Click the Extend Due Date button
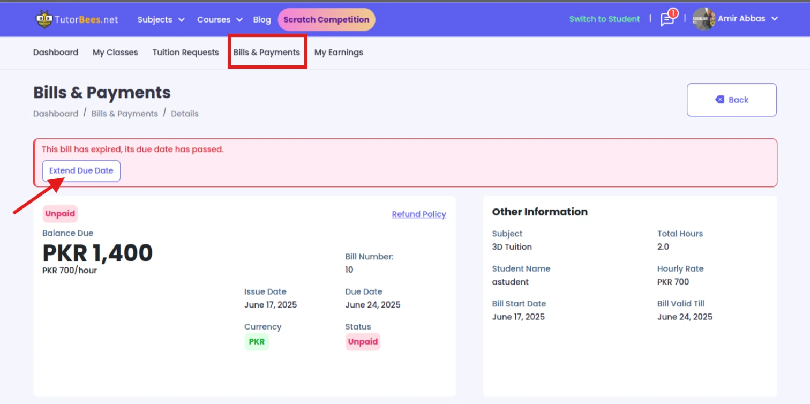The height and width of the screenshot is (404, 810). click(x=81, y=171)
